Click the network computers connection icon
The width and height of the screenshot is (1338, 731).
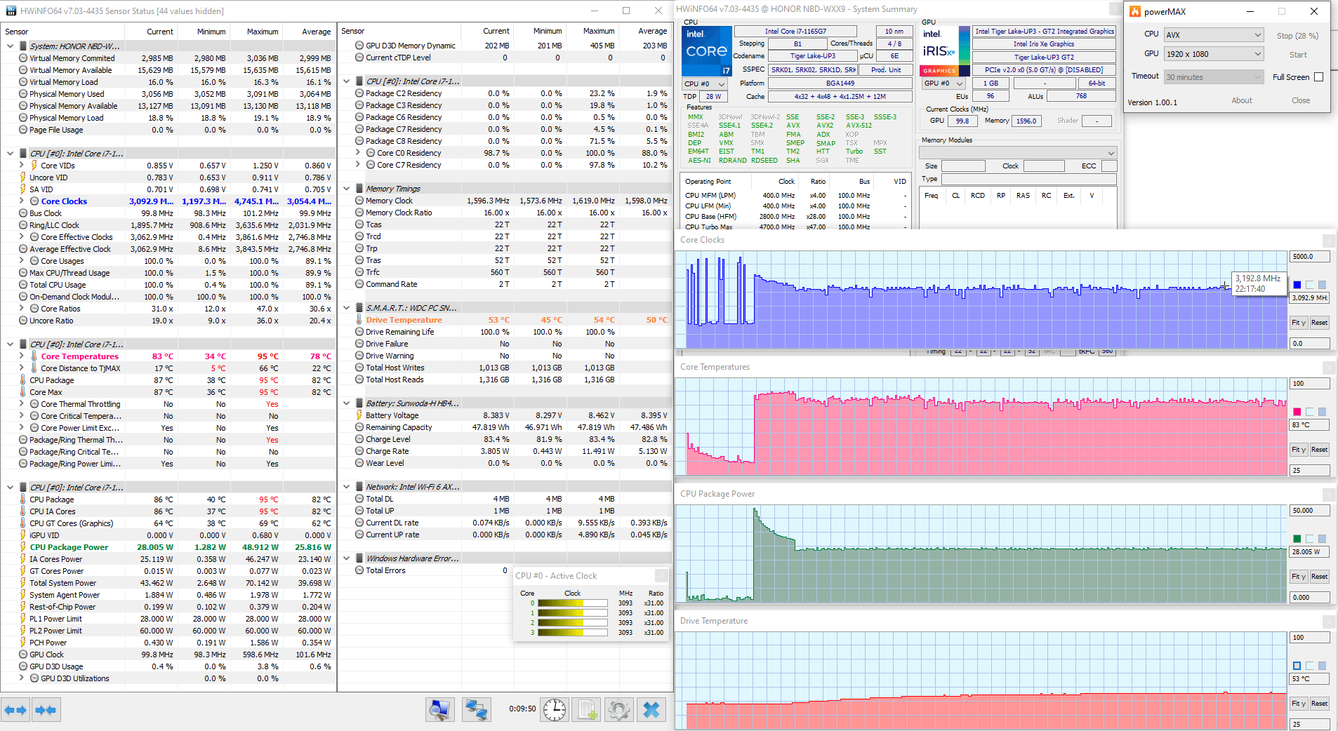click(x=477, y=710)
